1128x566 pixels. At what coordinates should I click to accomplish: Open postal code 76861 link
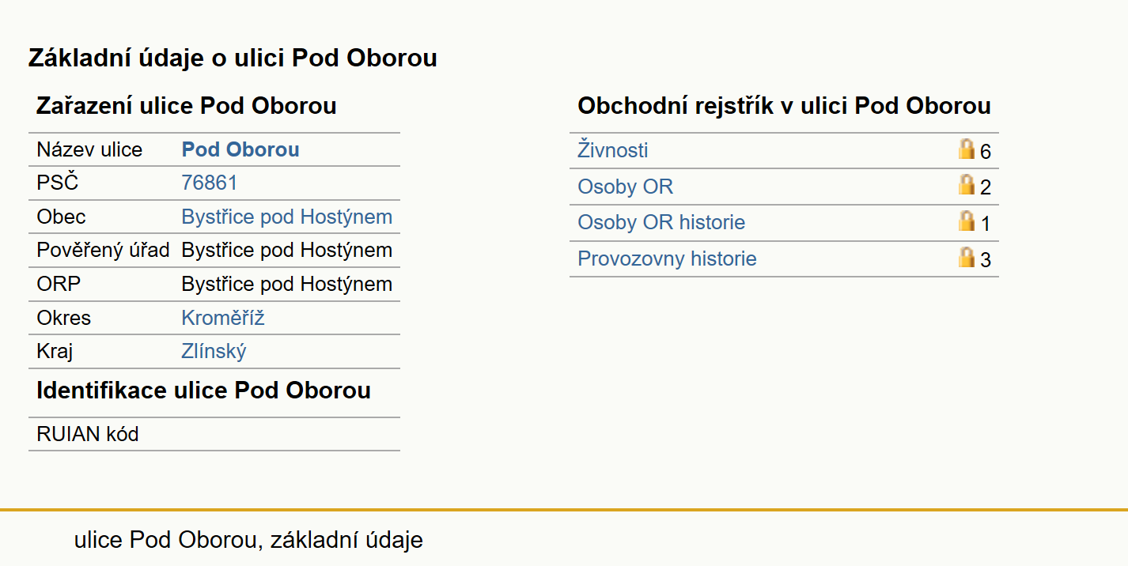click(210, 183)
